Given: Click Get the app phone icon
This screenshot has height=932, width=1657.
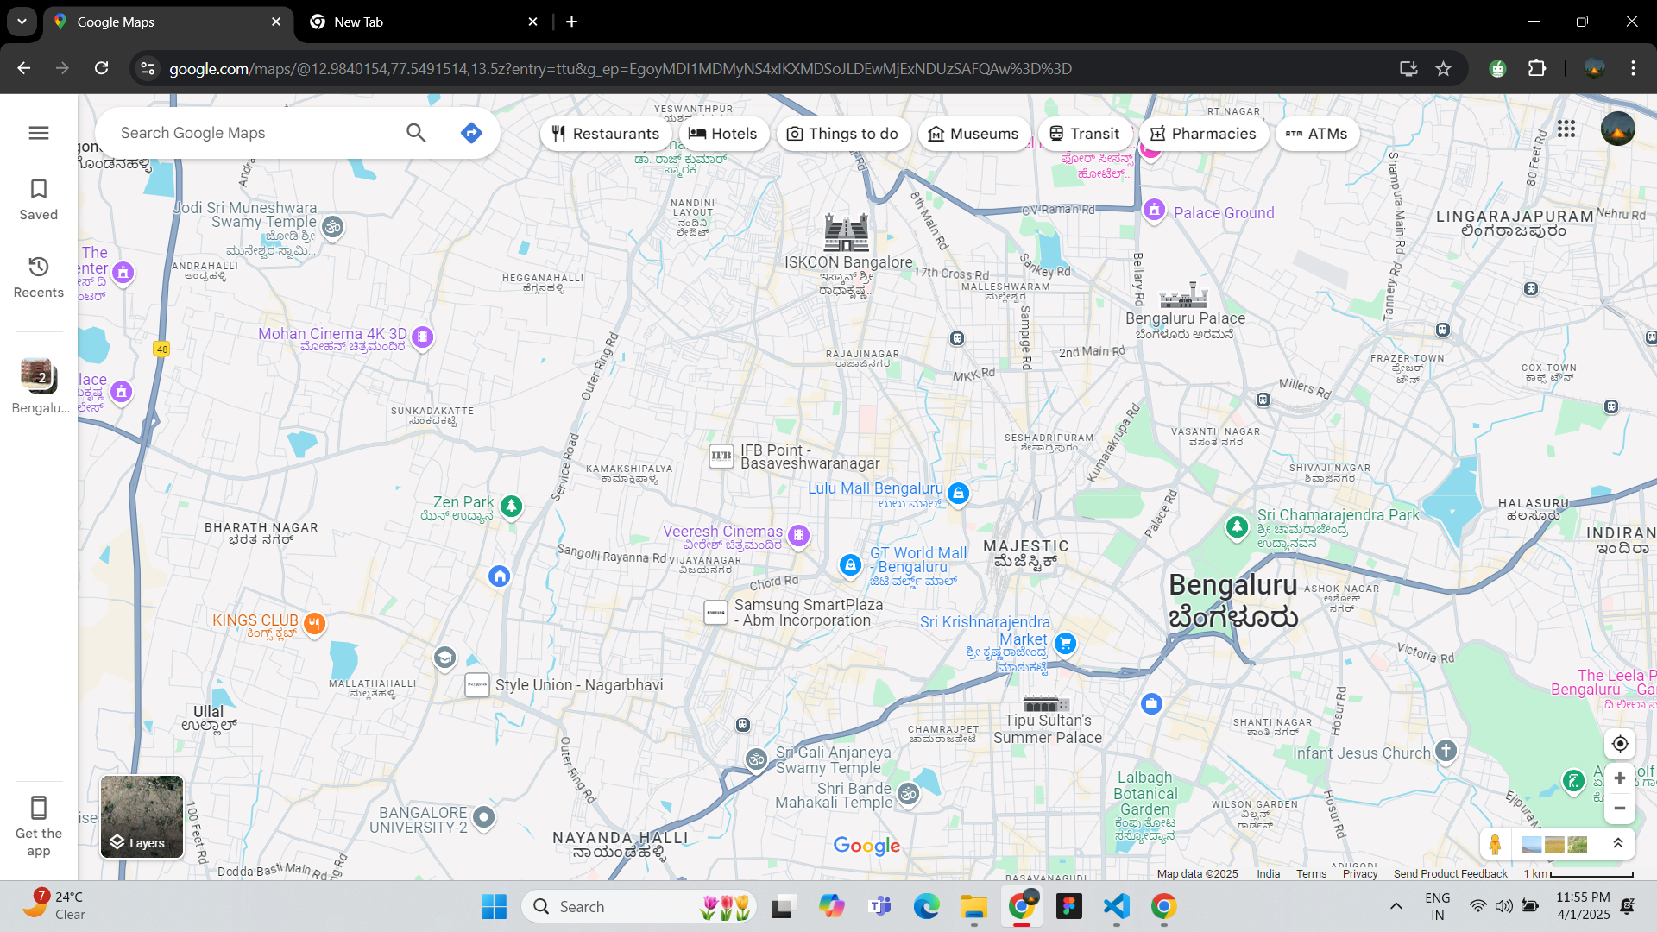Looking at the screenshot, I should [x=39, y=809].
